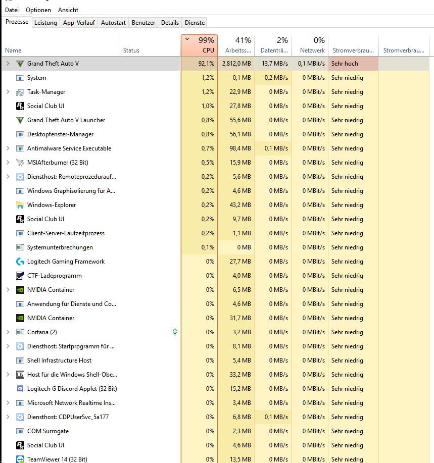Sort by the first Stromverbrauch column header
Viewport: 434px width, 463px height.
click(x=353, y=45)
